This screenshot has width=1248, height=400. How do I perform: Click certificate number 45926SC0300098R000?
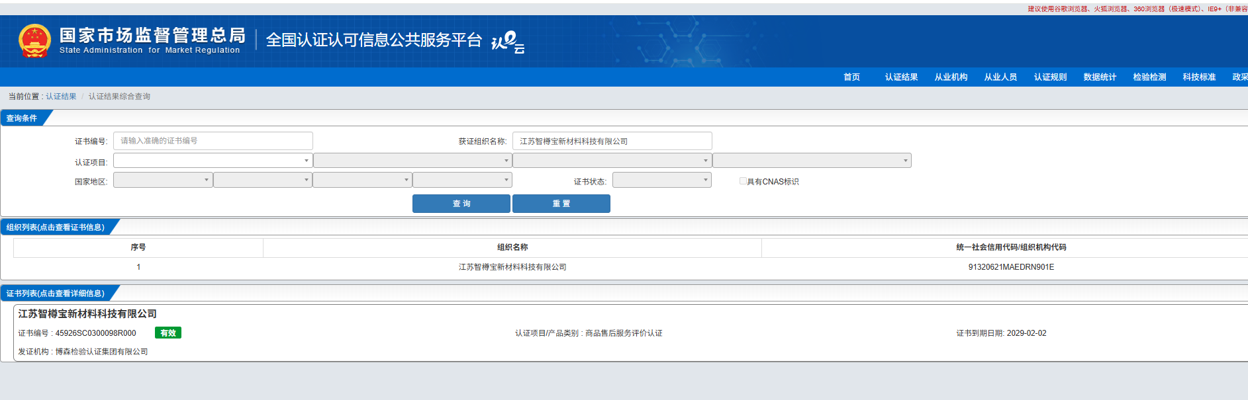click(96, 333)
